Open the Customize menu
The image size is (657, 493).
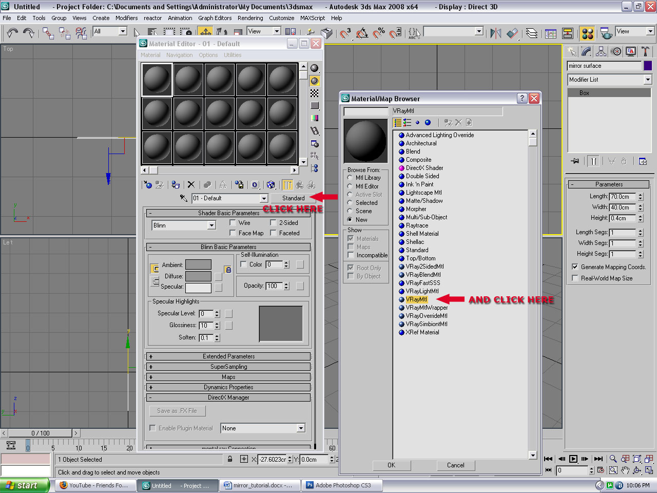282,18
